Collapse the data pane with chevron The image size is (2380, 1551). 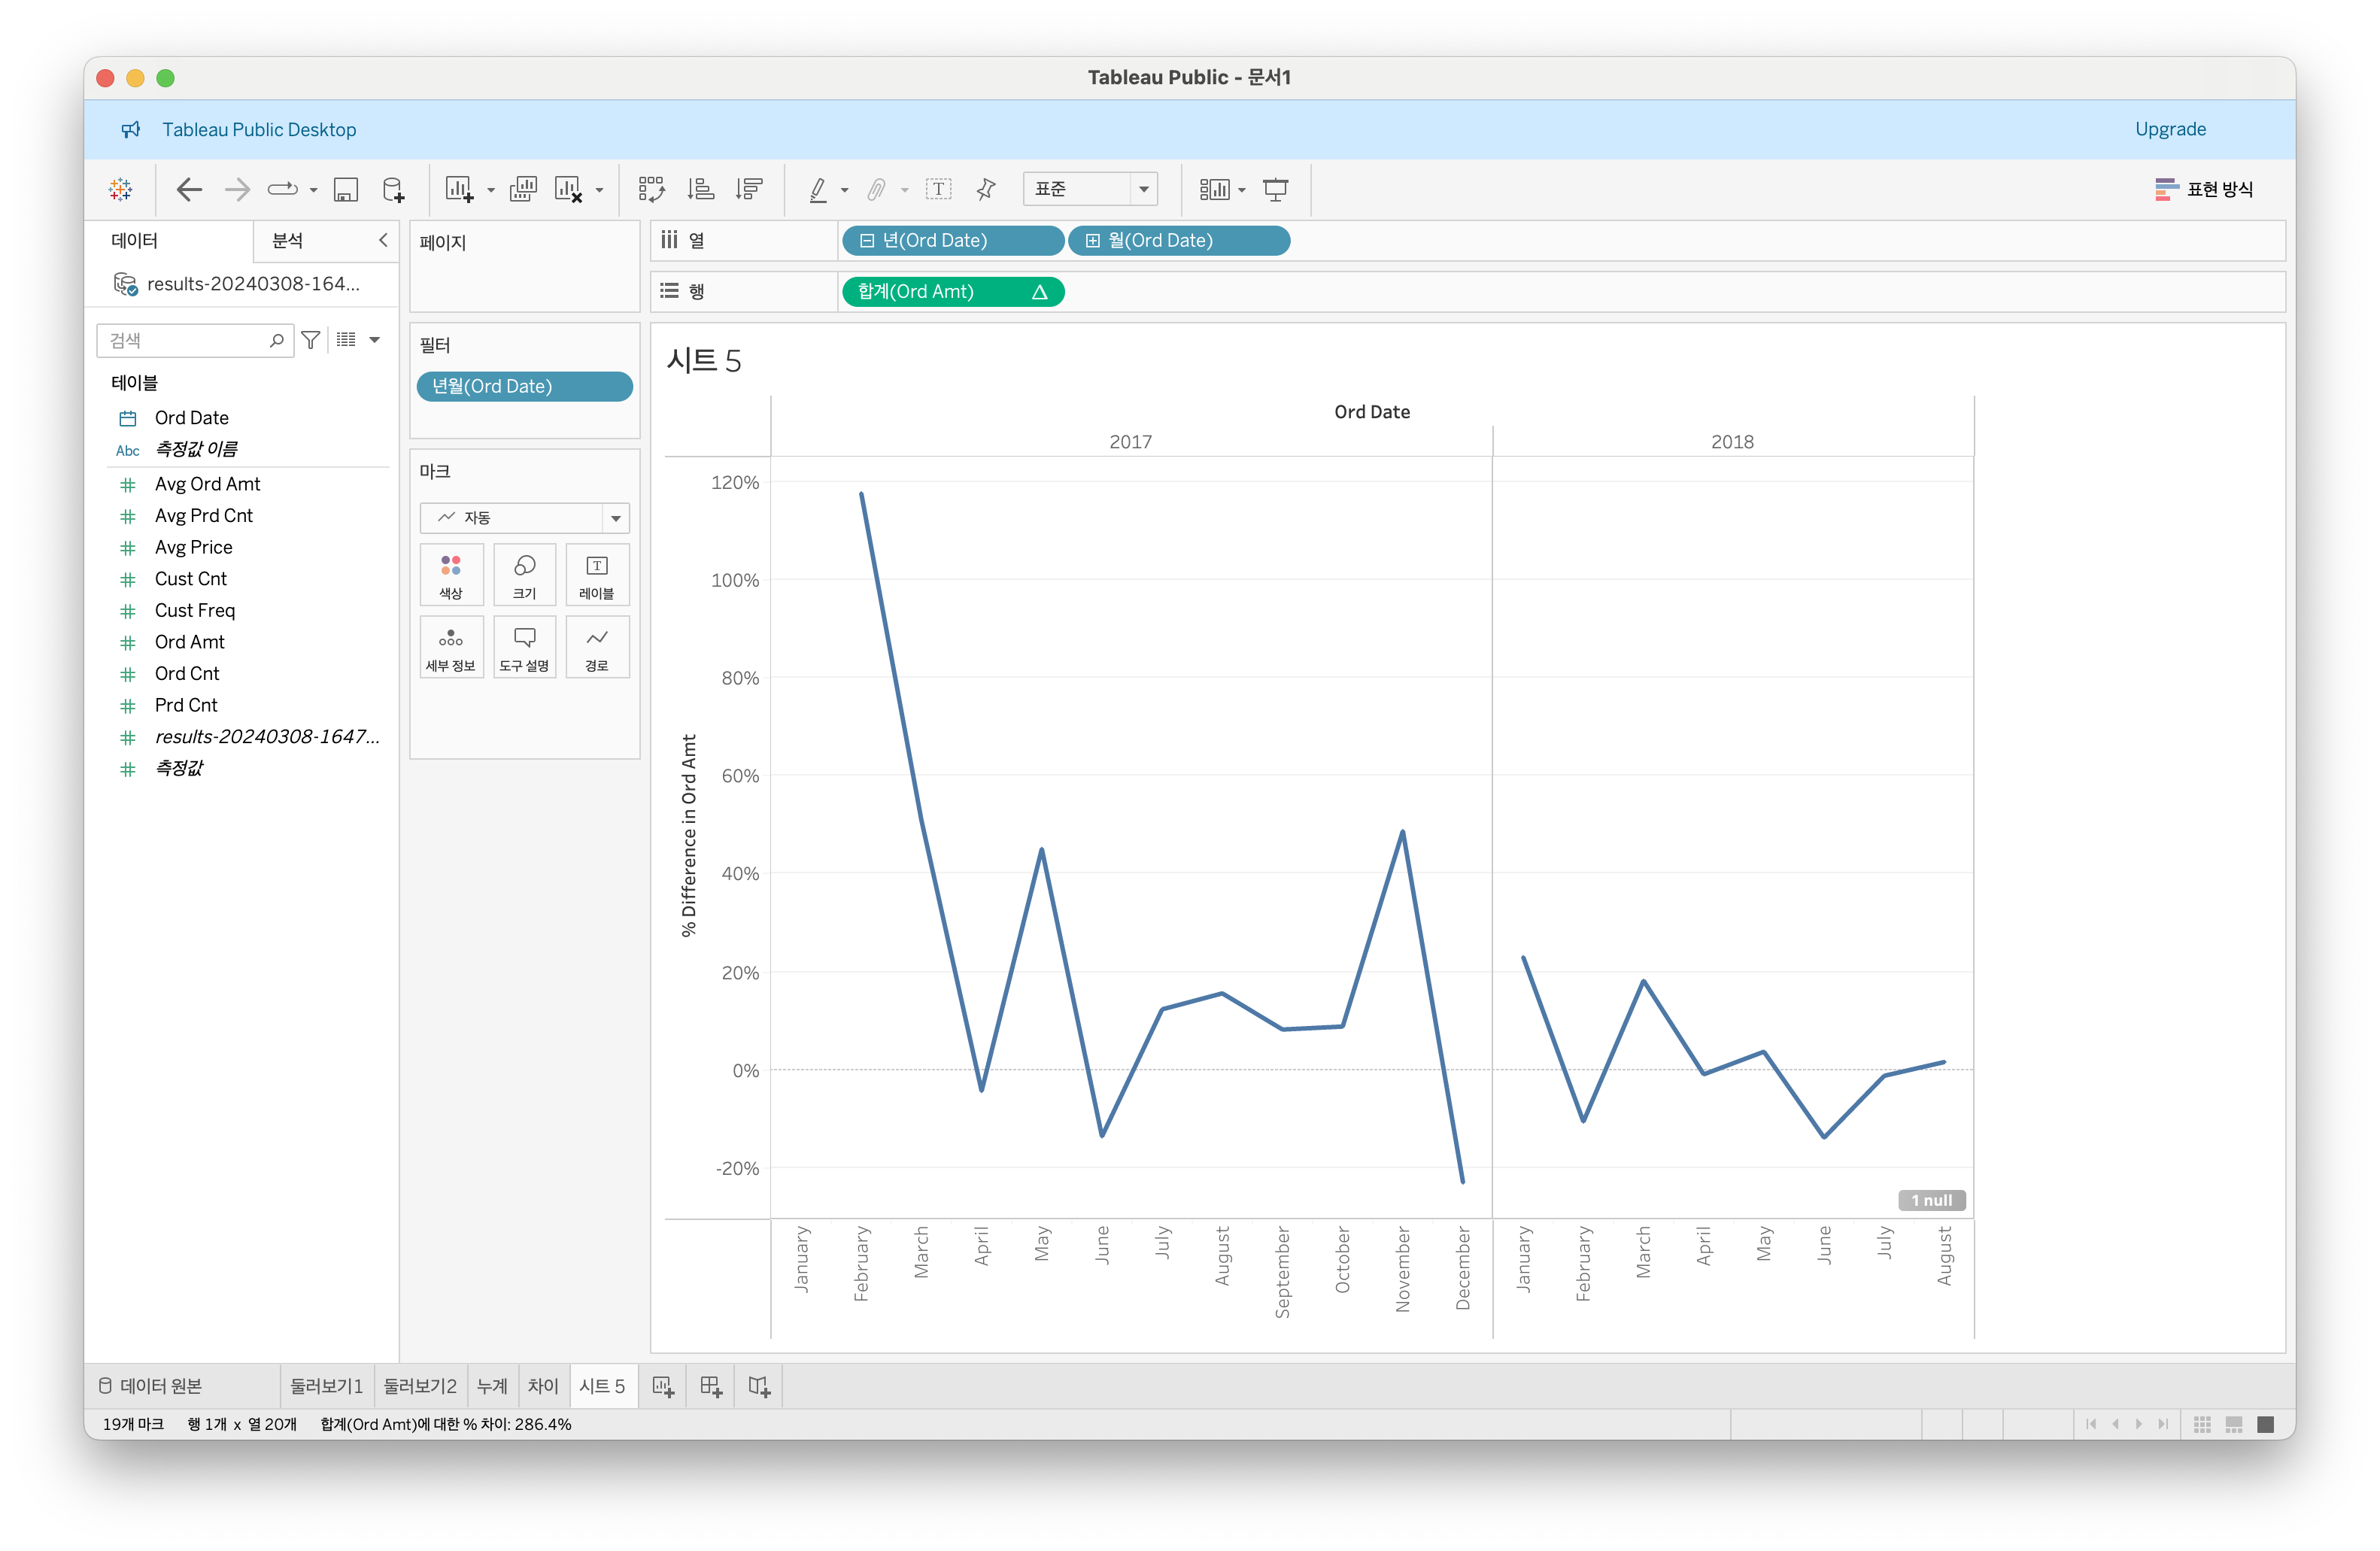[x=383, y=240]
